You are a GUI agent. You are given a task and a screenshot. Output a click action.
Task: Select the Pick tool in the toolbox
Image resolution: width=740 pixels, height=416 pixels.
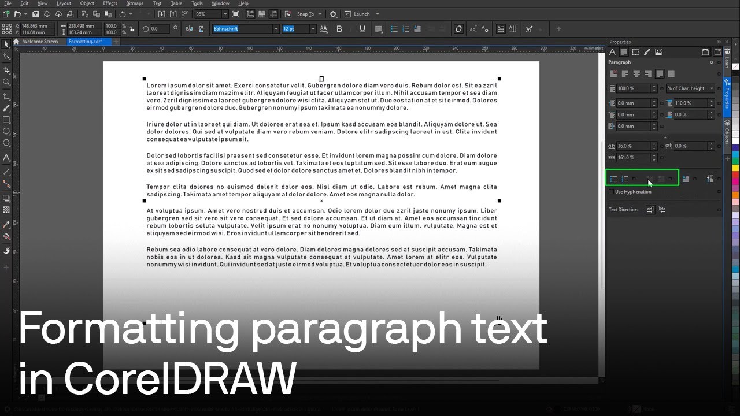point(6,44)
